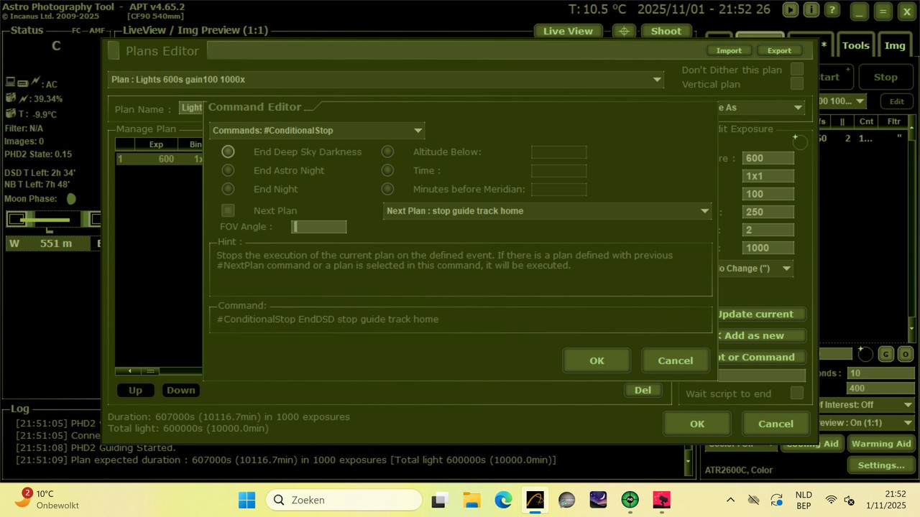Select the End Deep Sky Darkness radio button
The width and height of the screenshot is (920, 517).
228,152
